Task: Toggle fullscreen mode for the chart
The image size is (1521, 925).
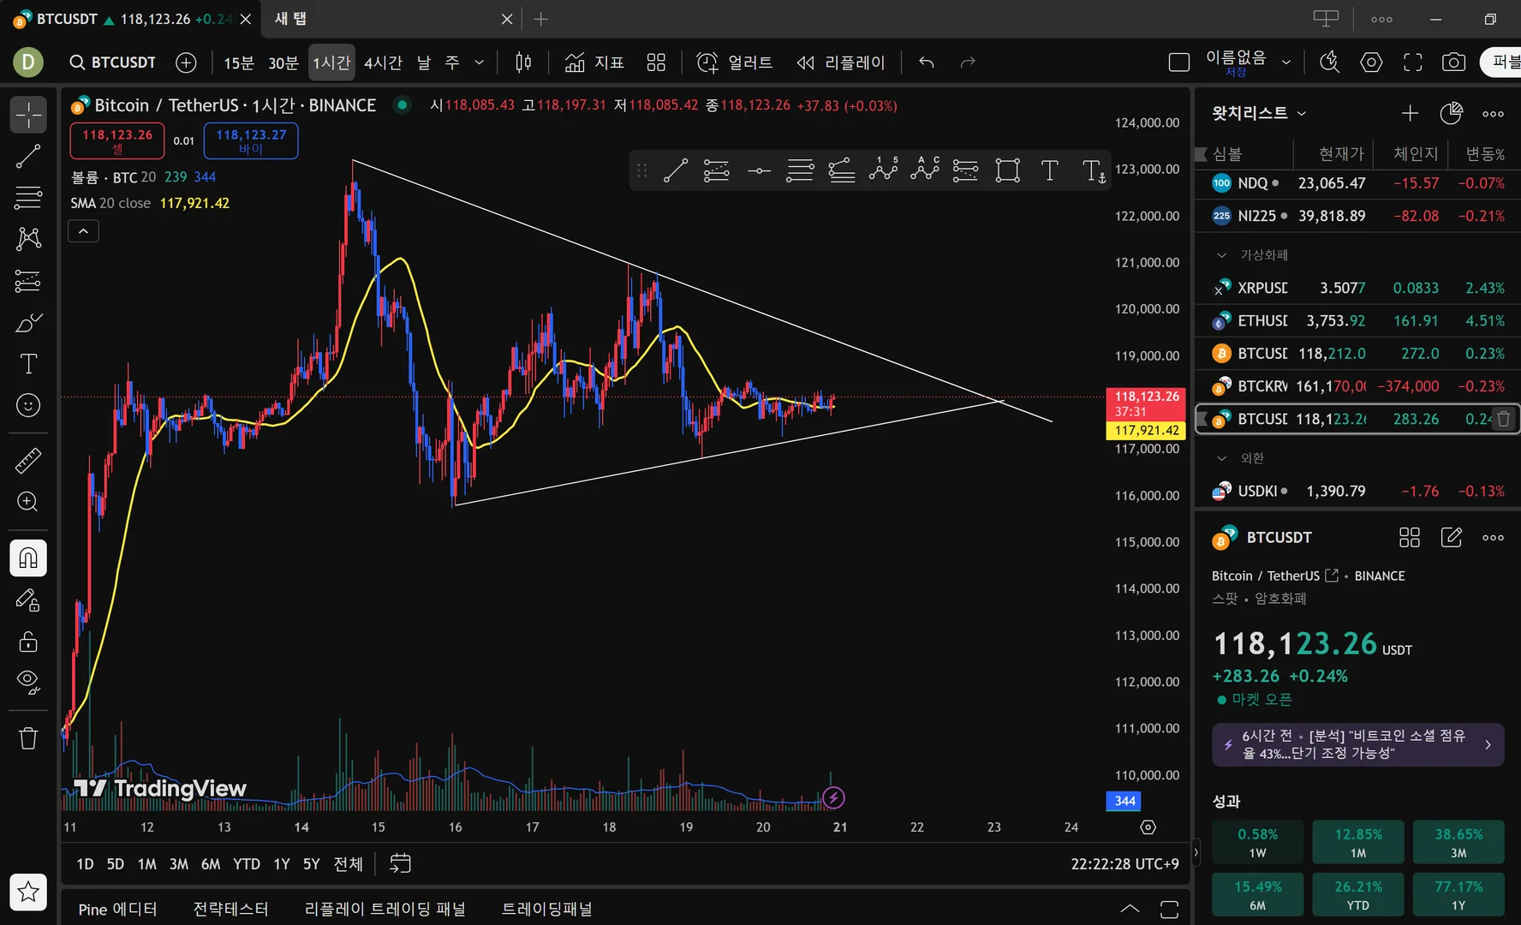Action: pyautogui.click(x=1412, y=63)
